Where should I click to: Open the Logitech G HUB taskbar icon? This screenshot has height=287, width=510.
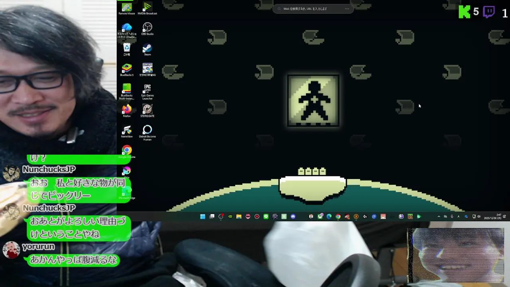coord(365,216)
